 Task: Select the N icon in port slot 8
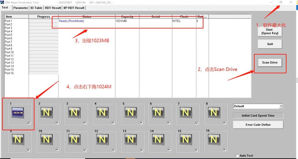pos(214,112)
